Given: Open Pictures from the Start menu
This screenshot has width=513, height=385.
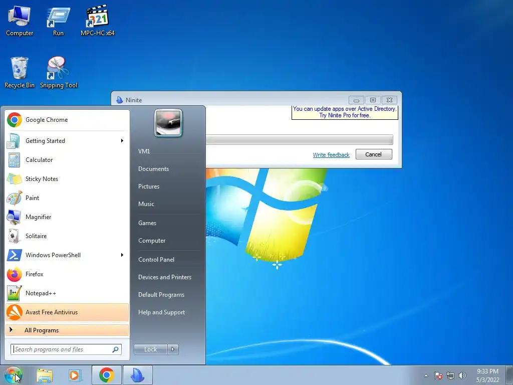Looking at the screenshot, I should (149, 186).
